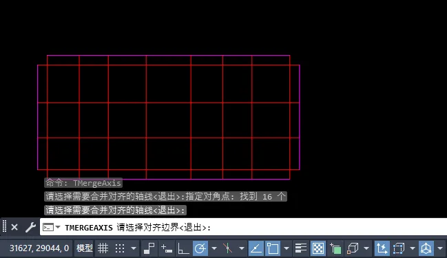This screenshot has height=258, width=447.
Task: Open command line customize wrench menu
Action: click(x=30, y=227)
